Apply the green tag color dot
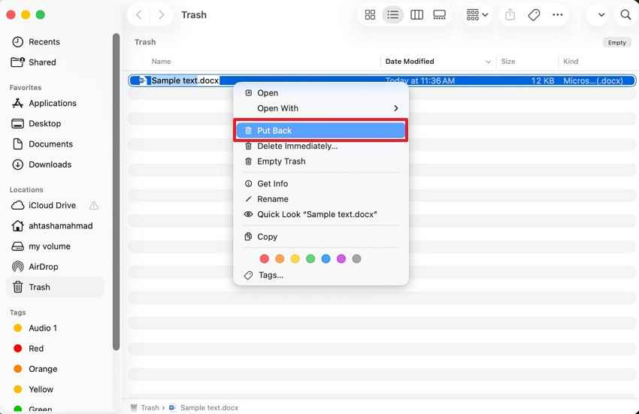 point(310,258)
